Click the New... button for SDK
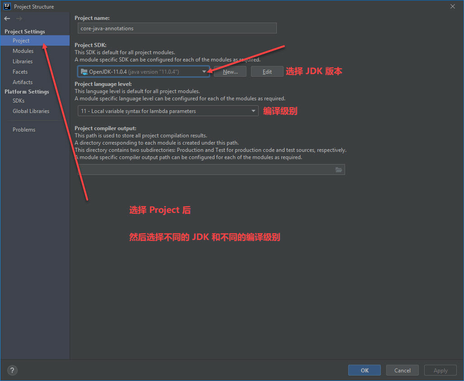 click(230, 71)
